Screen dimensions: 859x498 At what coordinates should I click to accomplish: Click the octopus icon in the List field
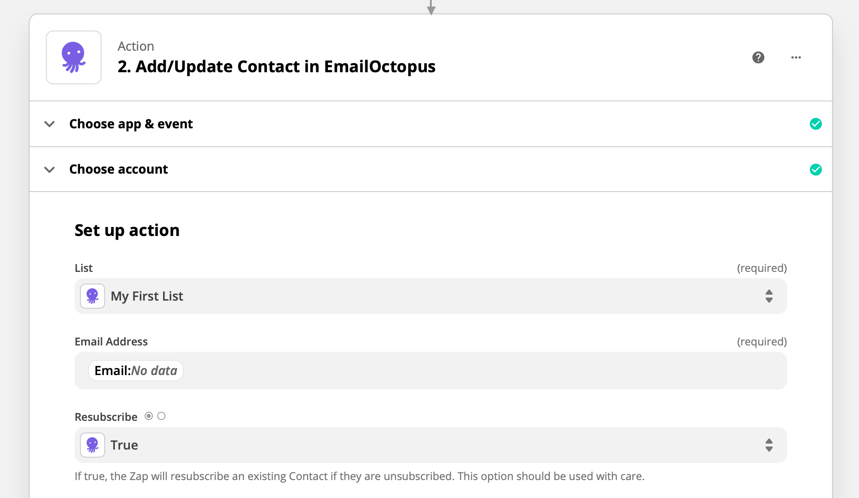[x=92, y=296]
